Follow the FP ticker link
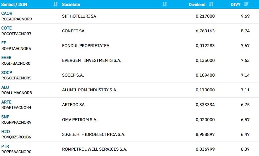Screen dimensions: 259x156 pyautogui.click(x=4, y=43)
